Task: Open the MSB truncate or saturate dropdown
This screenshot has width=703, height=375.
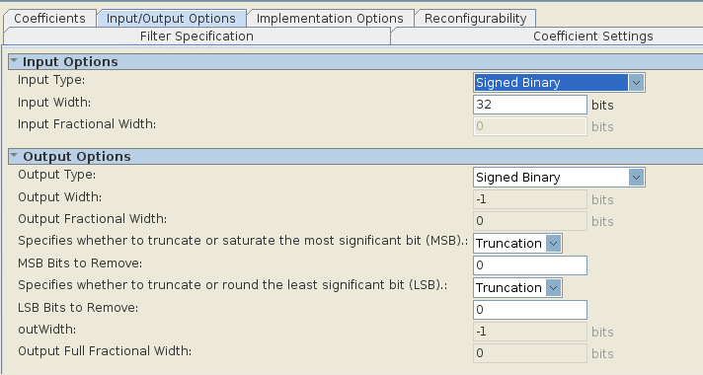Action: click(x=517, y=244)
